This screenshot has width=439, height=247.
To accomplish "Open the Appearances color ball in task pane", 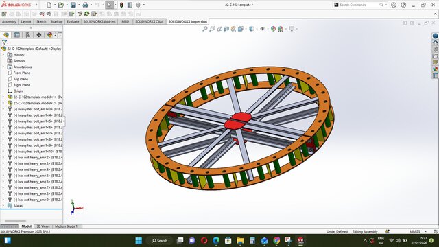I will click(x=436, y=69).
